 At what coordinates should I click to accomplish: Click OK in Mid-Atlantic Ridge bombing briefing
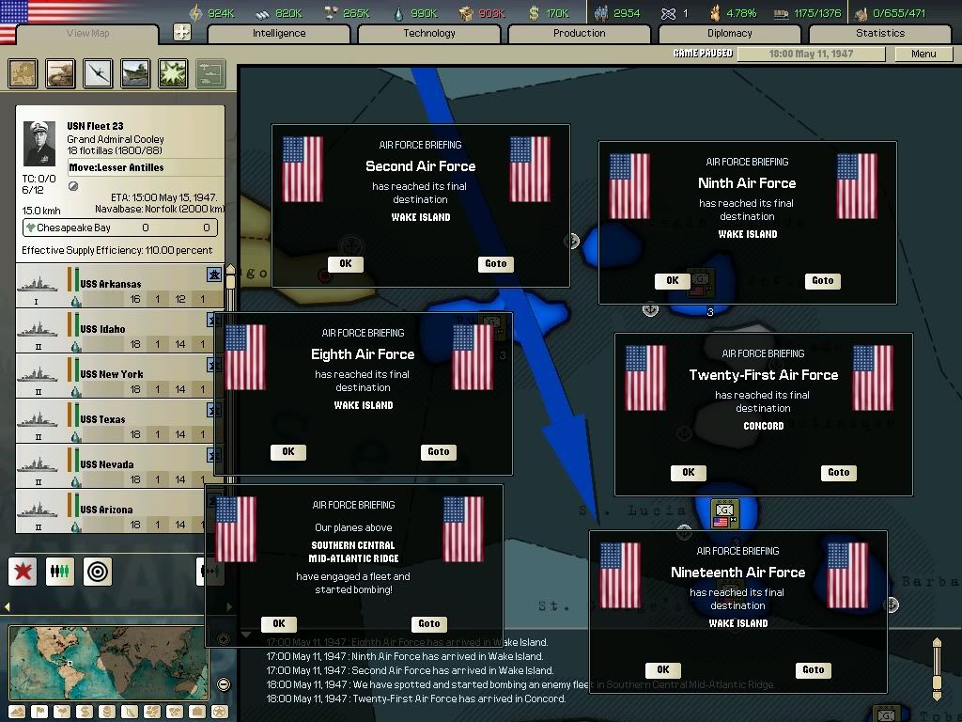pyautogui.click(x=279, y=624)
